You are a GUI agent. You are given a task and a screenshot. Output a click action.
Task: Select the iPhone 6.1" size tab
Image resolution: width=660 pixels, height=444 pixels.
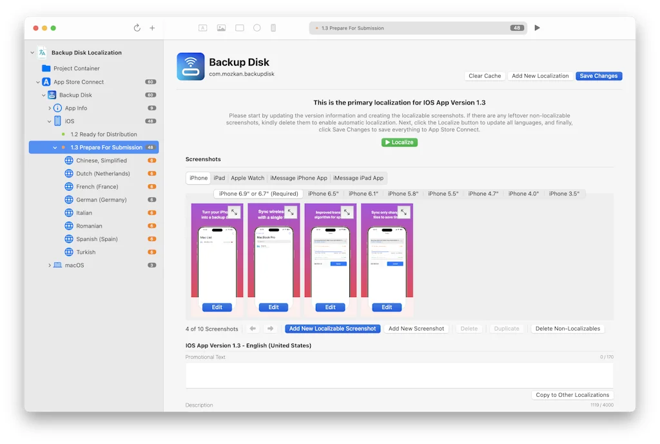tap(364, 193)
